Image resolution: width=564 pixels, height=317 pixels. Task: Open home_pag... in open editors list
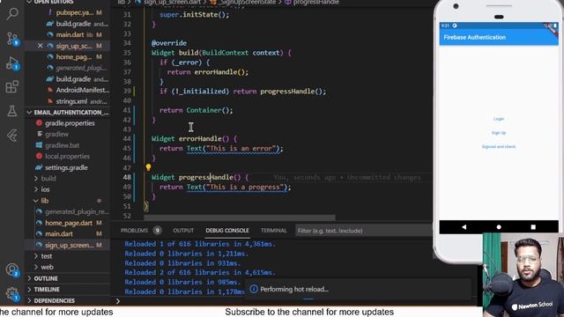pyautogui.click(x=74, y=56)
